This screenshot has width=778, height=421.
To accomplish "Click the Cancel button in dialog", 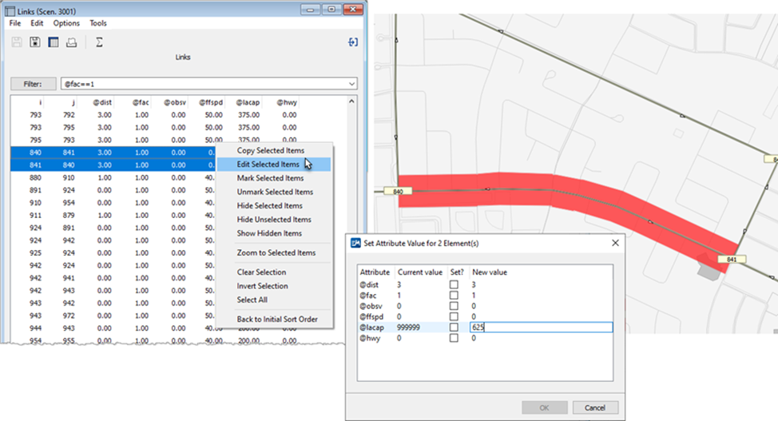I will pyautogui.click(x=595, y=407).
